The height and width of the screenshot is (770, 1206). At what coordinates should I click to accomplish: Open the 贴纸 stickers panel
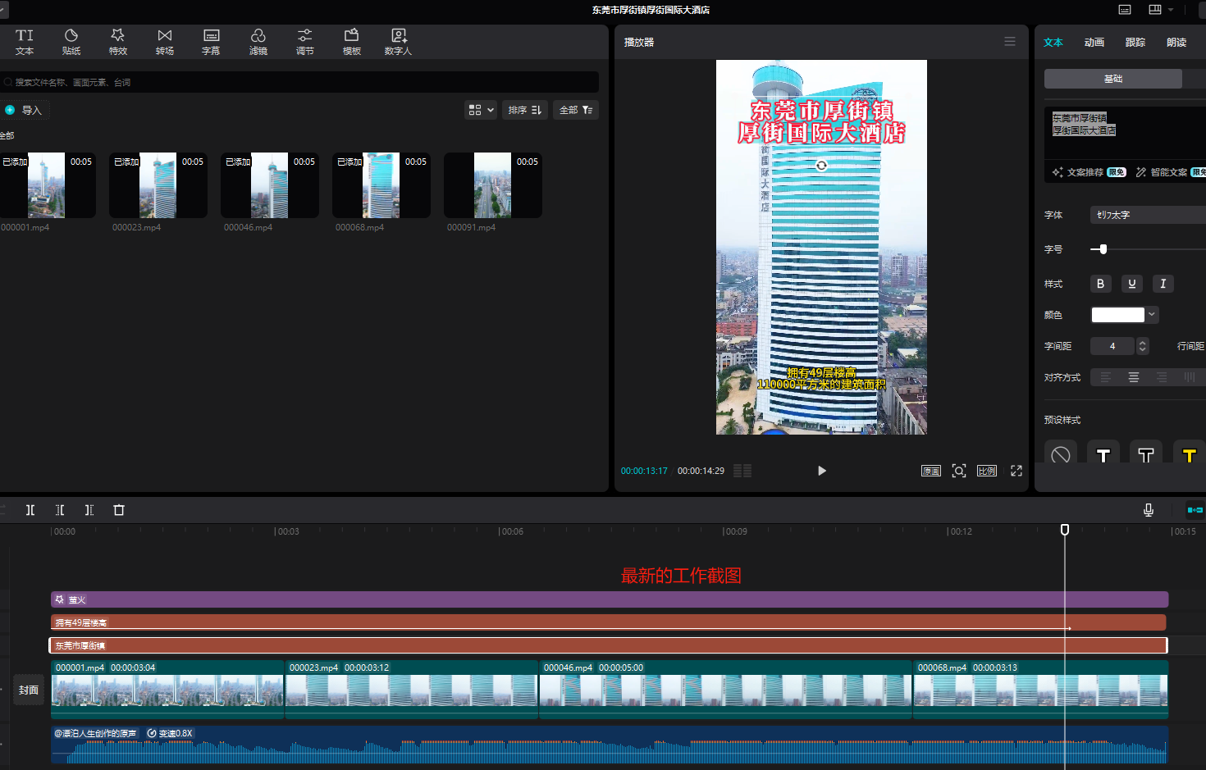[71, 42]
